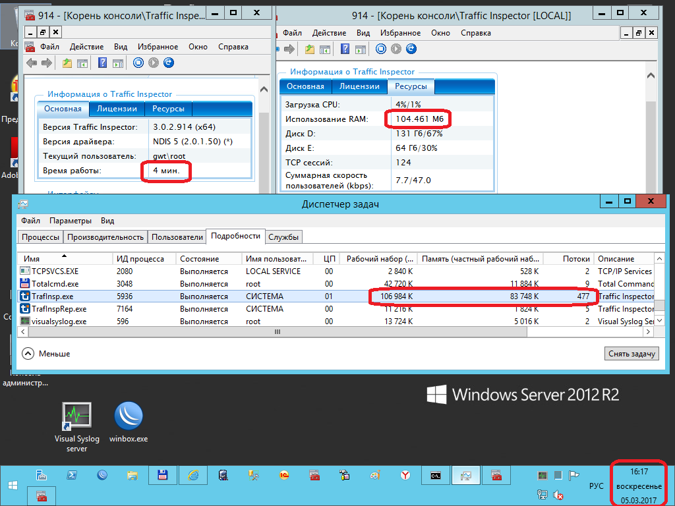Select visualsyslog.exe process row
Viewport: 675px width, 506px height.
coord(336,322)
